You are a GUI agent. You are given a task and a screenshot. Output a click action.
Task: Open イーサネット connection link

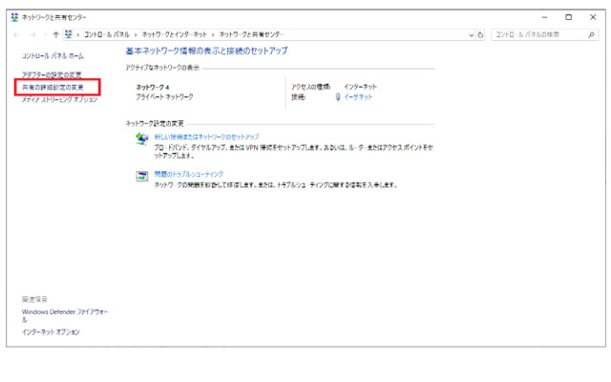[x=358, y=97]
